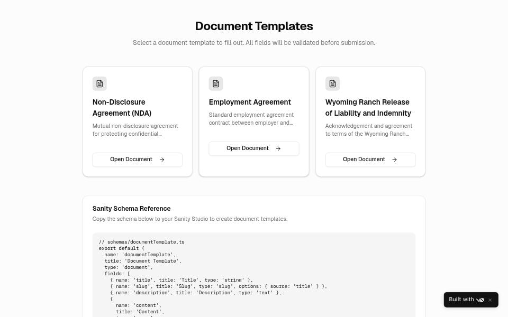Image resolution: width=508 pixels, height=317 pixels.
Task: Click the "Select a document template" subtitle
Action: coord(254,43)
